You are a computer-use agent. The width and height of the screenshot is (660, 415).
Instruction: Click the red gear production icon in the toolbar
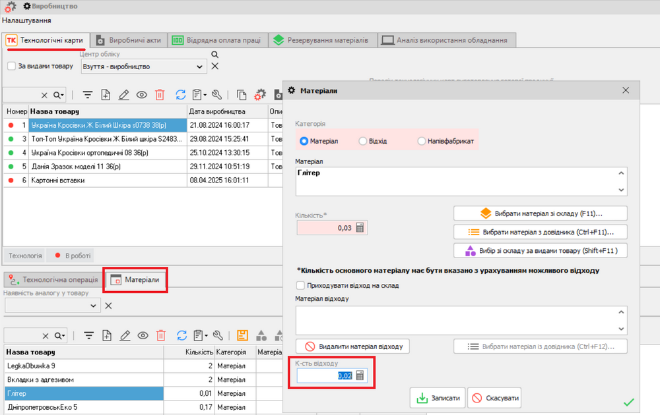click(260, 95)
